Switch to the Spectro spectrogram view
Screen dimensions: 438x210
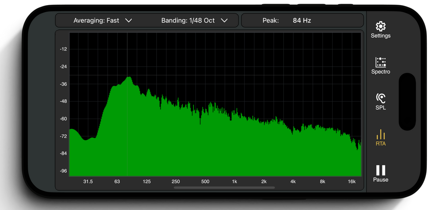pos(381,66)
